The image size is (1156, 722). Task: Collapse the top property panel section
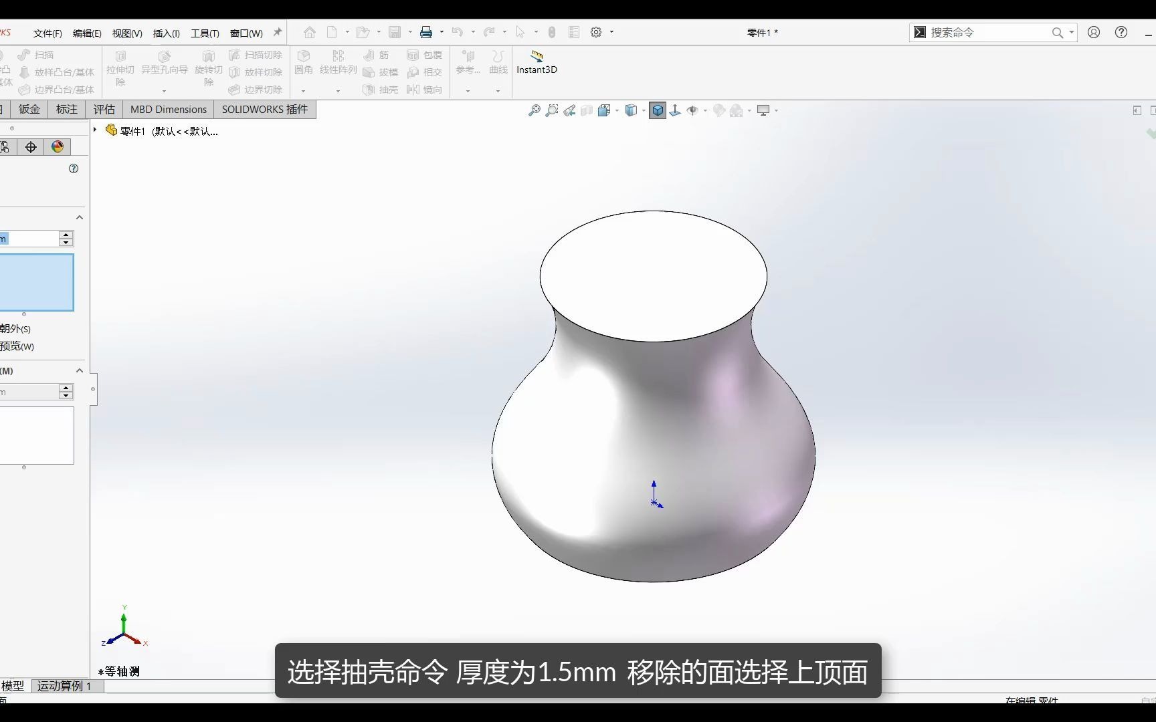[x=79, y=217]
